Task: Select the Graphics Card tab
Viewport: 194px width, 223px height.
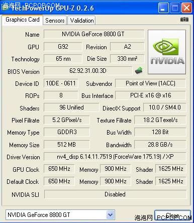Action: pyautogui.click(x=23, y=20)
